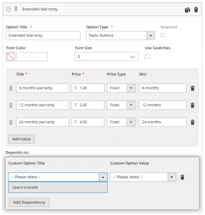Collapse the Extended Warranty section
This screenshot has width=205, height=215.
point(8,9)
